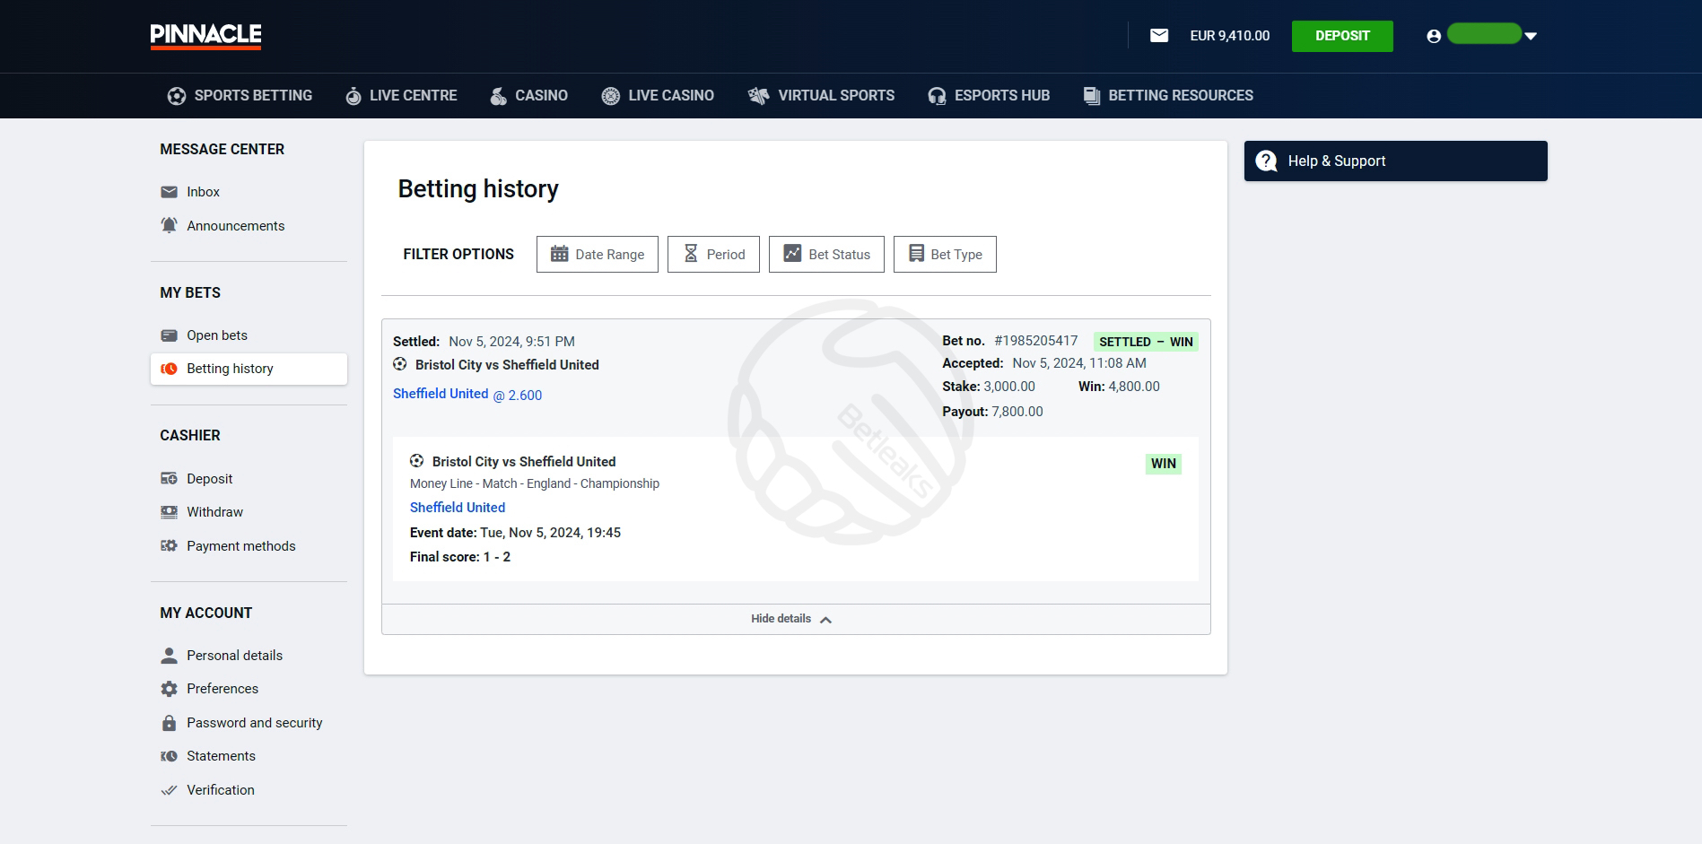Open the LIVE CASINO section
1702x844 pixels.
pos(671,96)
